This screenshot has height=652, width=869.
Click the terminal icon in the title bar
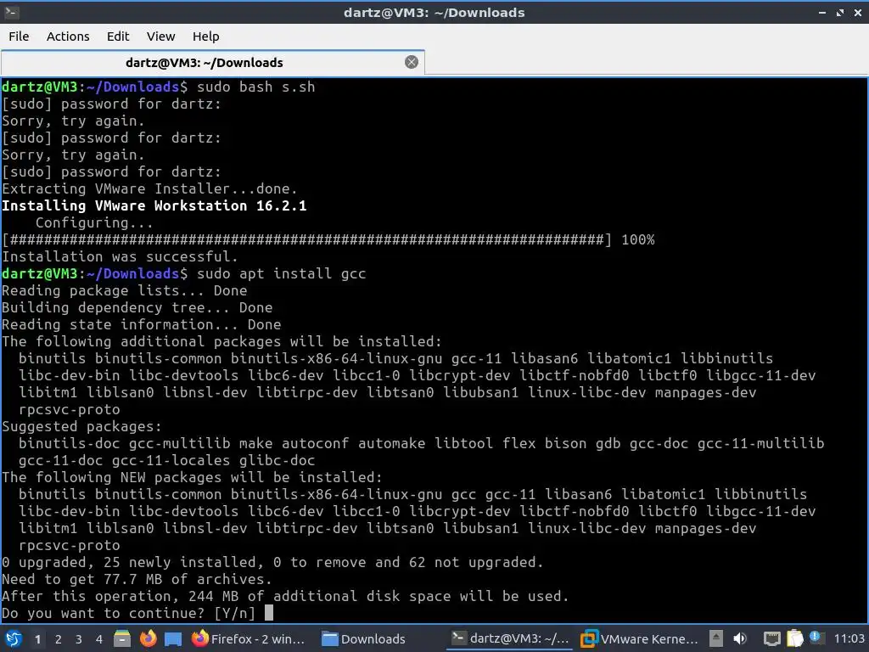tap(12, 12)
